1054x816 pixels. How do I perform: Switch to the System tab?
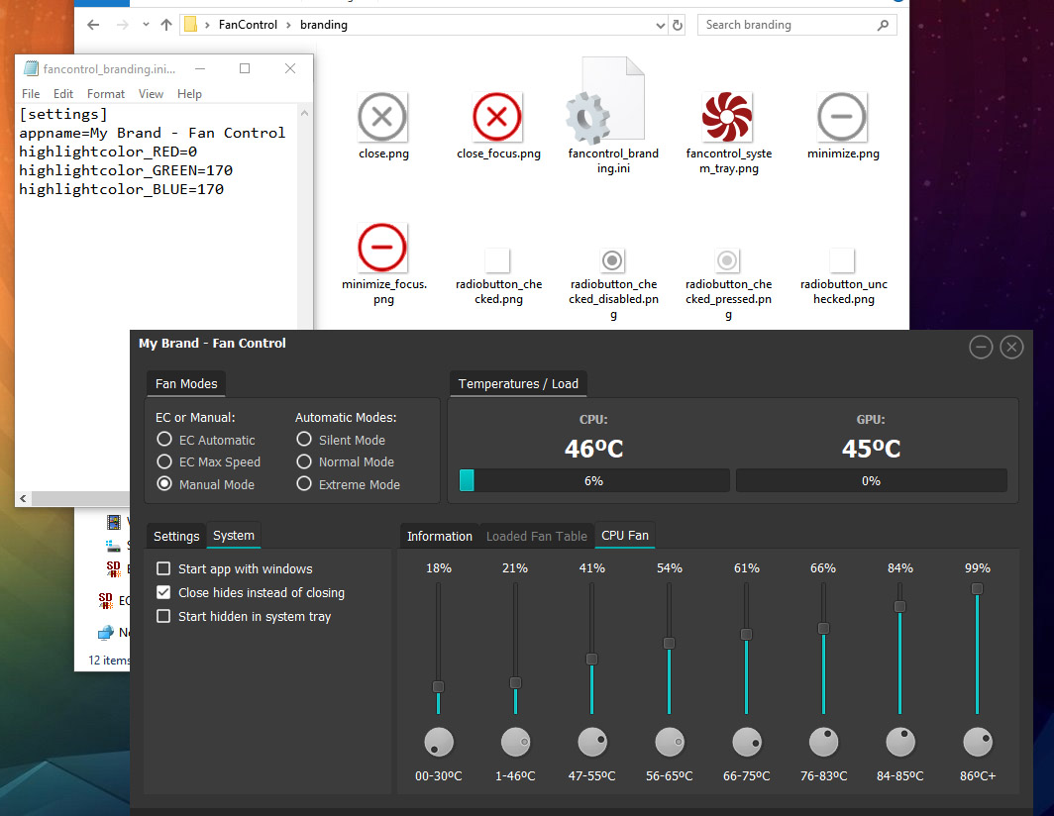233,535
